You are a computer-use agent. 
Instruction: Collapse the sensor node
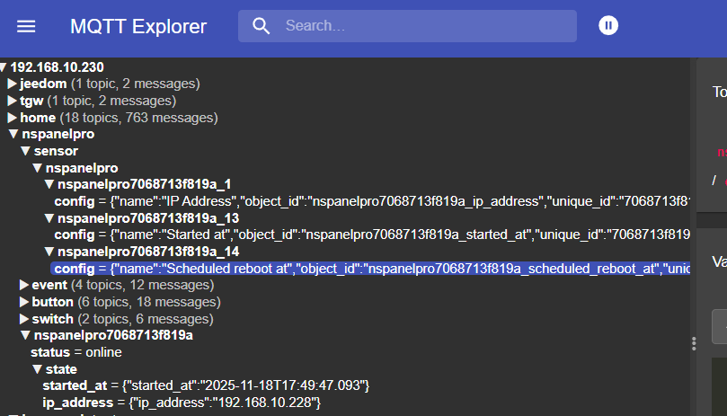tap(25, 151)
